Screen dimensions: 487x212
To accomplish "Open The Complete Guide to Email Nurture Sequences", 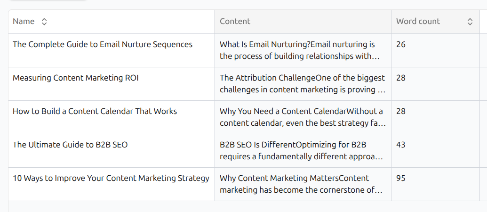I will click(x=103, y=45).
